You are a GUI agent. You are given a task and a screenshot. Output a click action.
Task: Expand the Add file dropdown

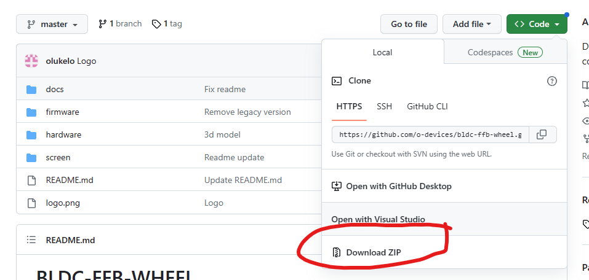[x=471, y=24]
